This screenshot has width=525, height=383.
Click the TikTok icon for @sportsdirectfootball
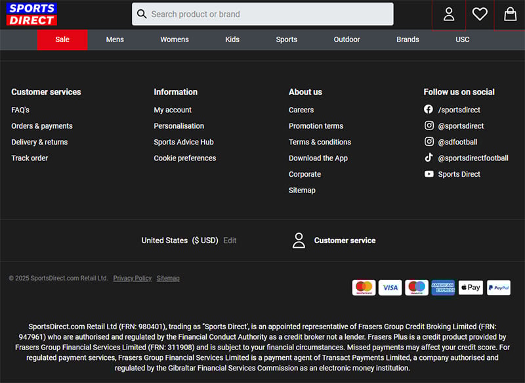(x=429, y=158)
